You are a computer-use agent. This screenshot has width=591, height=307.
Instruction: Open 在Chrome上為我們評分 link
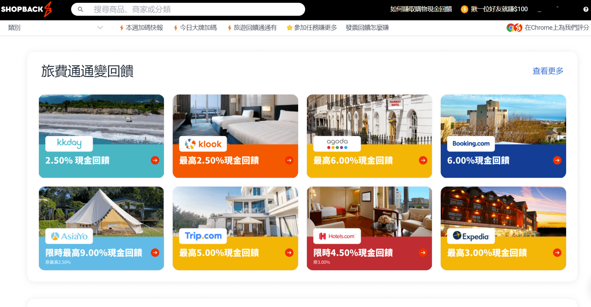[x=557, y=28]
